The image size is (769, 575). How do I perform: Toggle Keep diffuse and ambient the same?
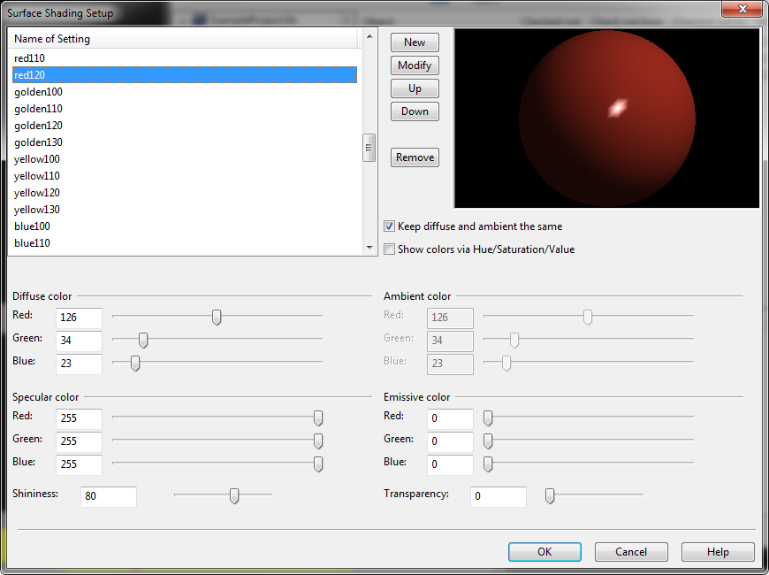tap(390, 226)
